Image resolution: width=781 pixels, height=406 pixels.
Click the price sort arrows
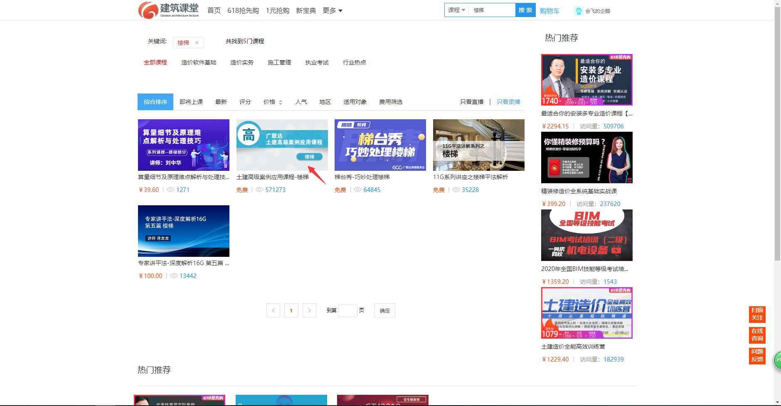pos(281,102)
